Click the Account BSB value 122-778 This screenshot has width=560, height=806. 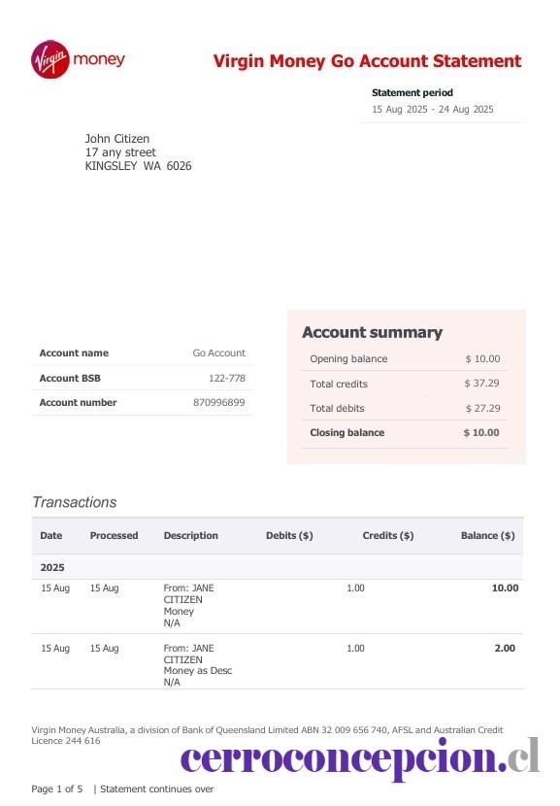pos(227,378)
